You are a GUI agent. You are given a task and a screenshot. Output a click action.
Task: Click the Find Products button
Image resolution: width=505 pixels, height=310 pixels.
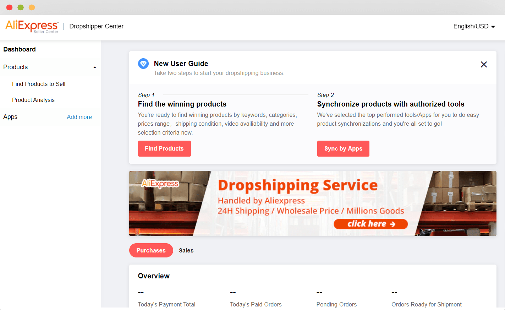click(x=164, y=148)
